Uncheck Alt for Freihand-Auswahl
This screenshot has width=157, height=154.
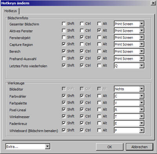click(x=99, y=58)
